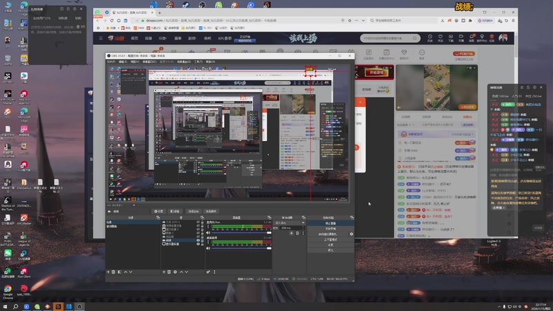This screenshot has width=553, height=311.
Task: Open OBS 工具 menu
Action: click(198, 62)
